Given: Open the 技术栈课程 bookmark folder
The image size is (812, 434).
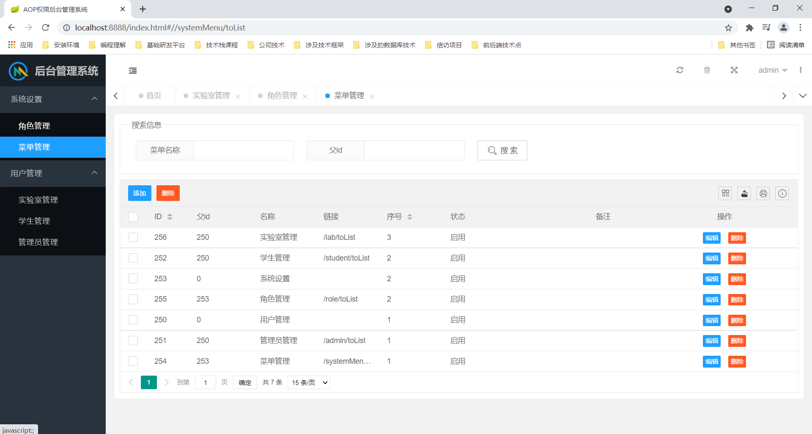Looking at the screenshot, I should (217, 45).
